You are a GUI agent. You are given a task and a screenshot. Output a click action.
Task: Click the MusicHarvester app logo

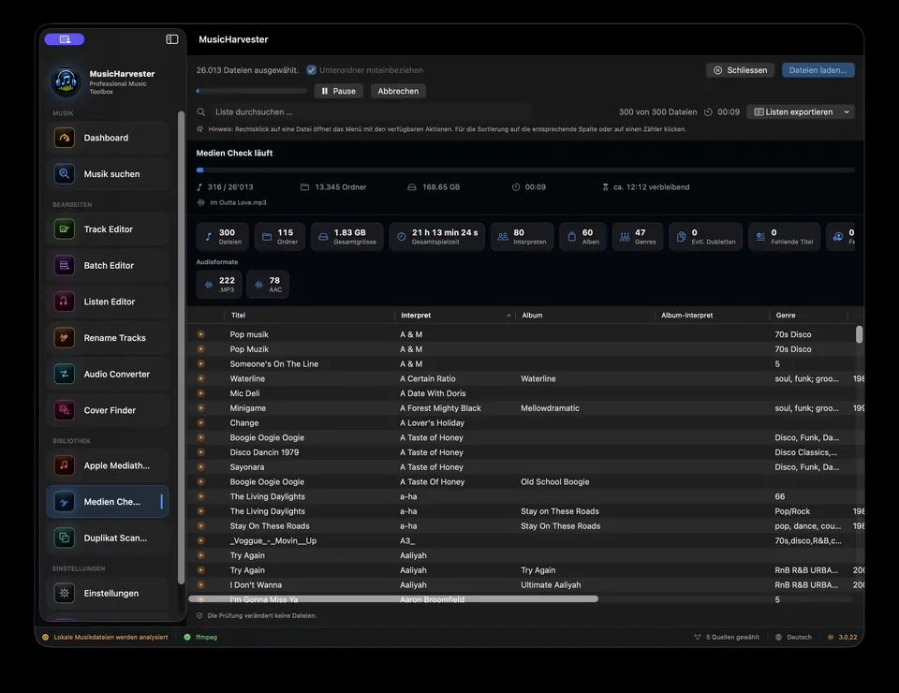pyautogui.click(x=66, y=81)
